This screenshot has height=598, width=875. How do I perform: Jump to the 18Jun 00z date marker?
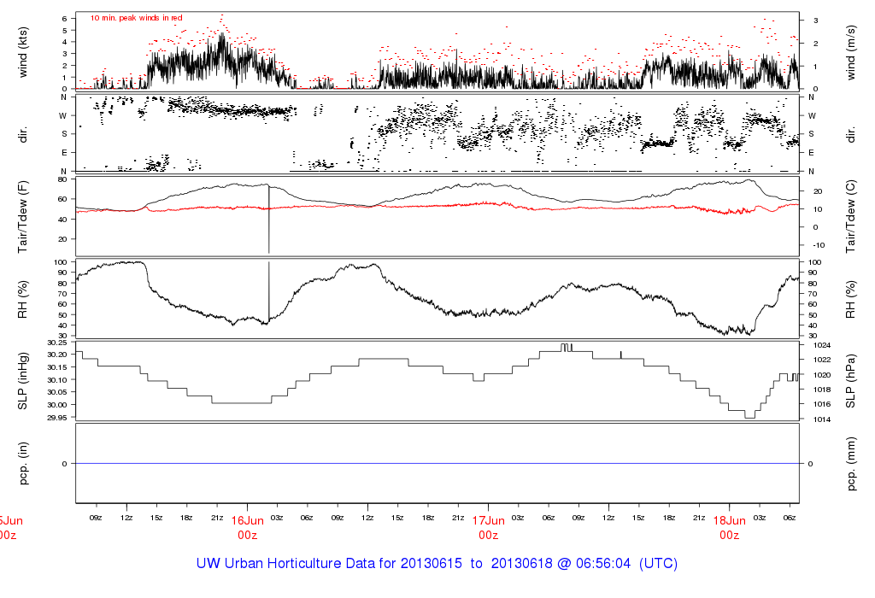pos(729,527)
